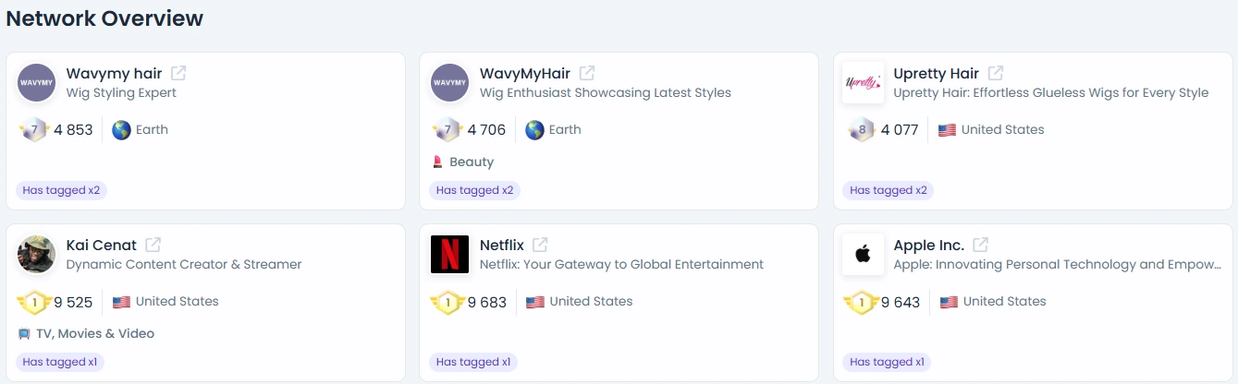Click gold rank badge beside 9 683
Image resolution: width=1238 pixels, height=384 pixels.
tap(447, 302)
